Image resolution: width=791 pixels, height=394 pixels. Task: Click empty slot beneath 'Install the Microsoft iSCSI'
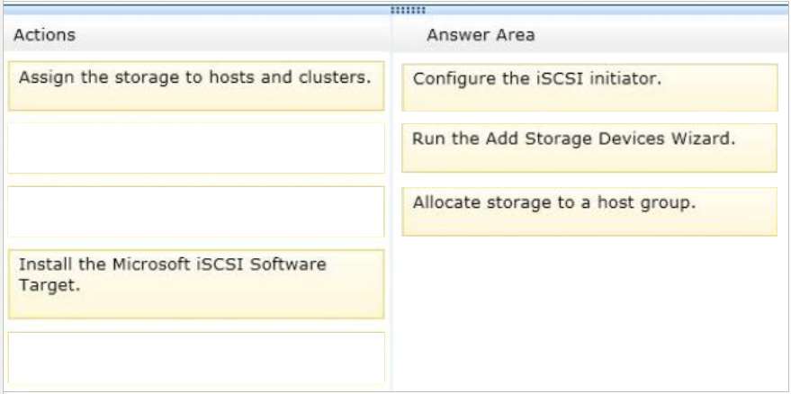pos(196,357)
